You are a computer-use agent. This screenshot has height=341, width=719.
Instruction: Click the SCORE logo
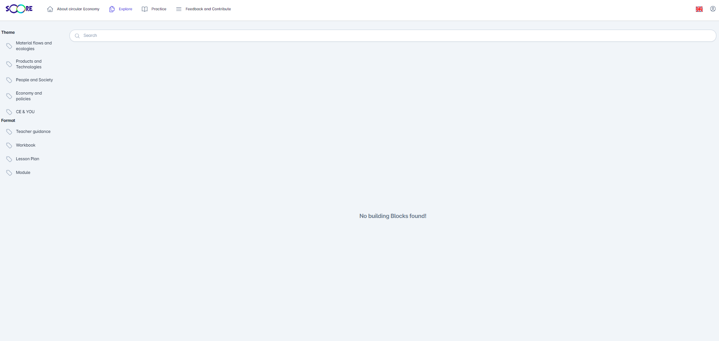[x=19, y=9]
